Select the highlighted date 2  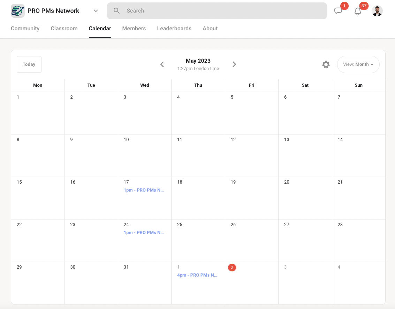[232, 267]
